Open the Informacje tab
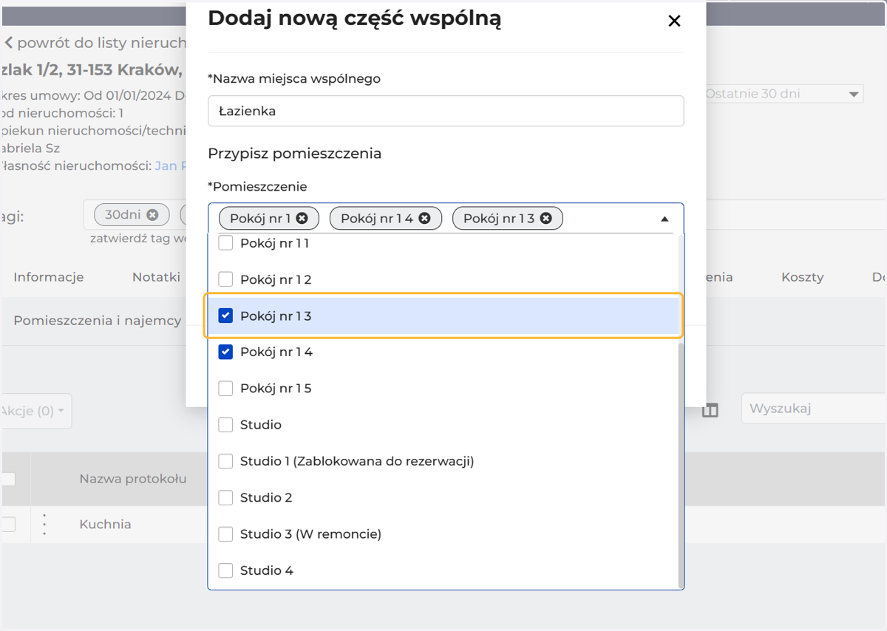The width and height of the screenshot is (887, 631). [x=49, y=277]
